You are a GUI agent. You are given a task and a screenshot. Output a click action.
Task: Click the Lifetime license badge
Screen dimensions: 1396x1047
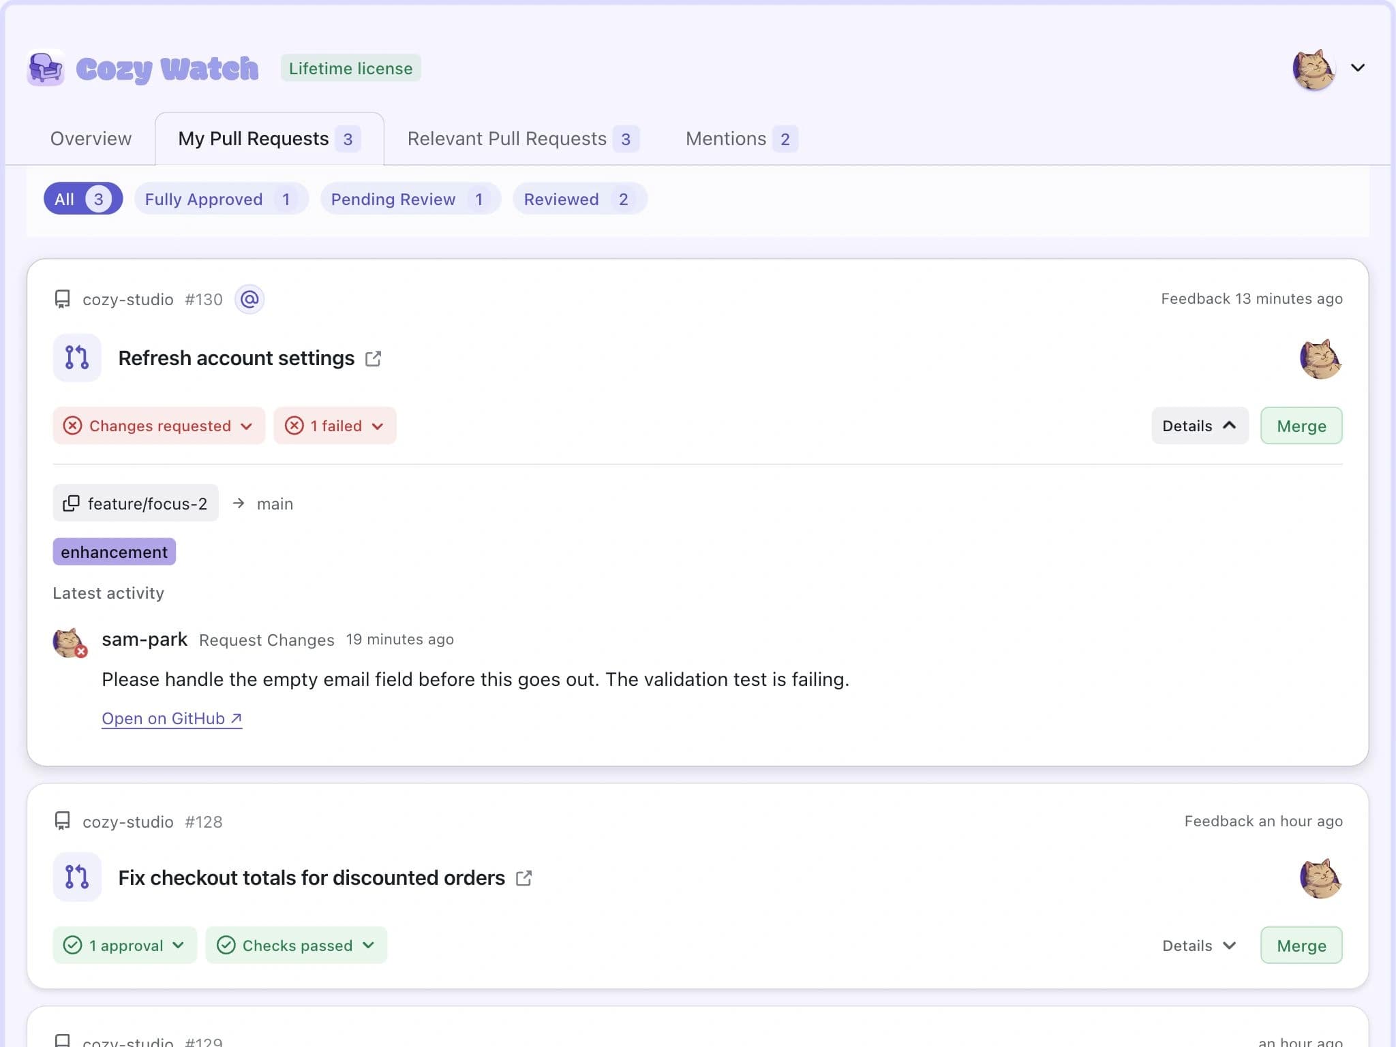(x=350, y=68)
